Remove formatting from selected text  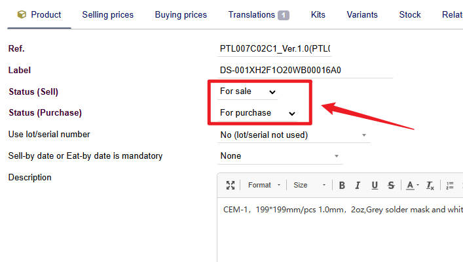[430, 185]
